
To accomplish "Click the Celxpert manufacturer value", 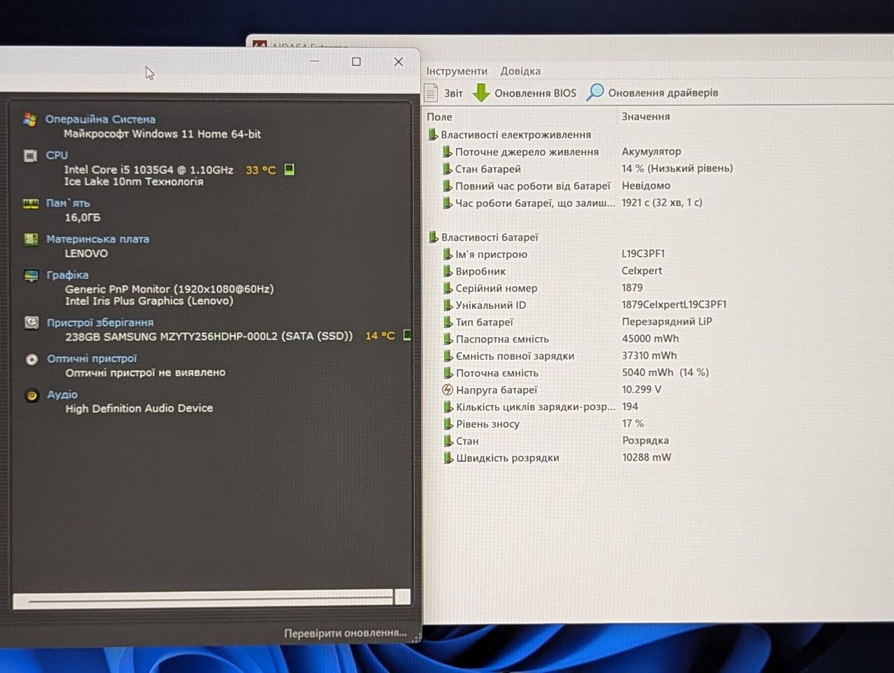I will 642,270.
